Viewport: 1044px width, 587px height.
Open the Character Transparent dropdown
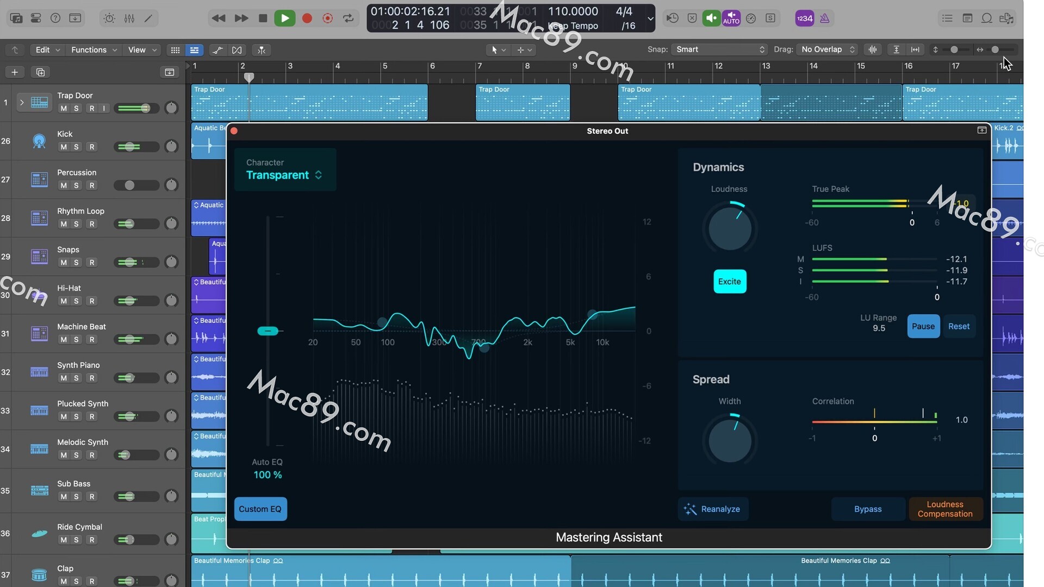pyautogui.click(x=284, y=175)
